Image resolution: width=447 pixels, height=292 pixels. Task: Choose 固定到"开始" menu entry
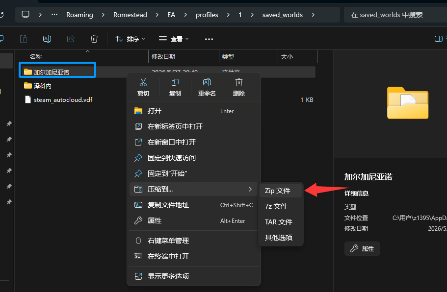click(193, 173)
